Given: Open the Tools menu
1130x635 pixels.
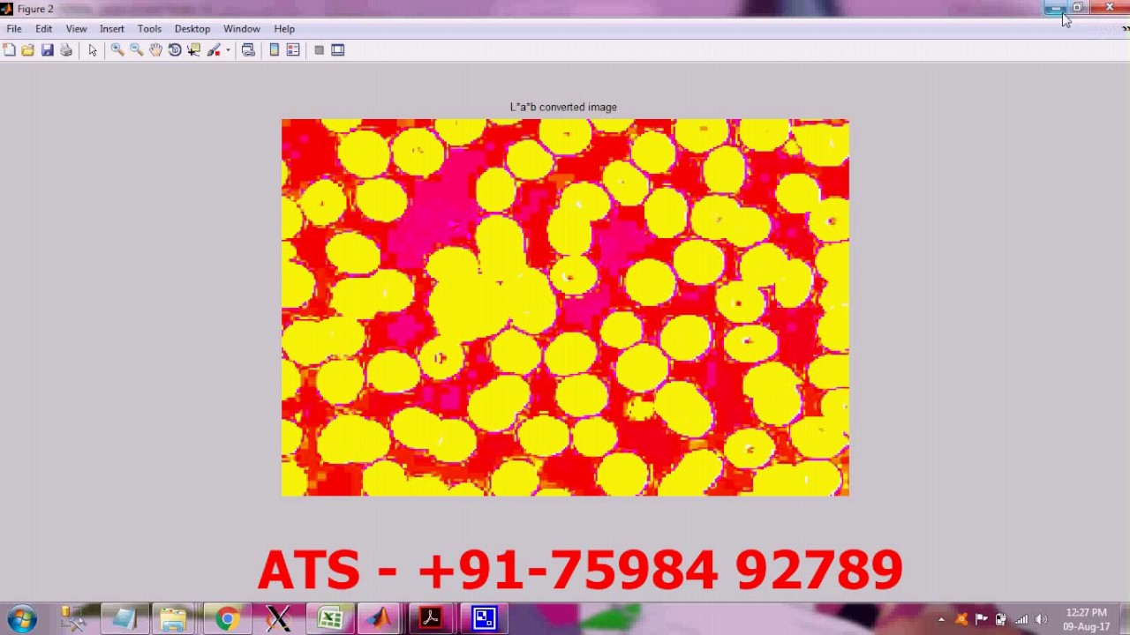Looking at the screenshot, I should (149, 29).
